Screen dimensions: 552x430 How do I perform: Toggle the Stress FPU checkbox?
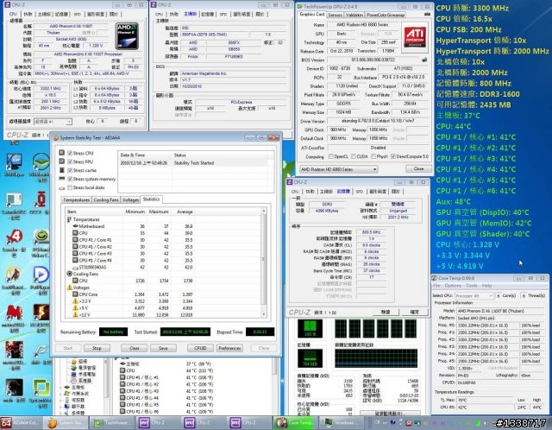[x=70, y=161]
